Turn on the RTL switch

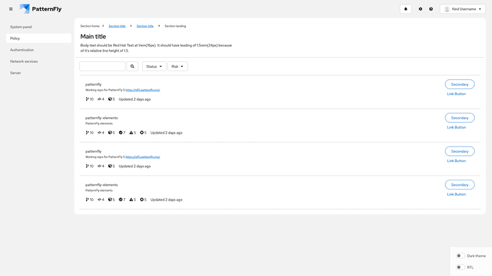tap(460, 267)
